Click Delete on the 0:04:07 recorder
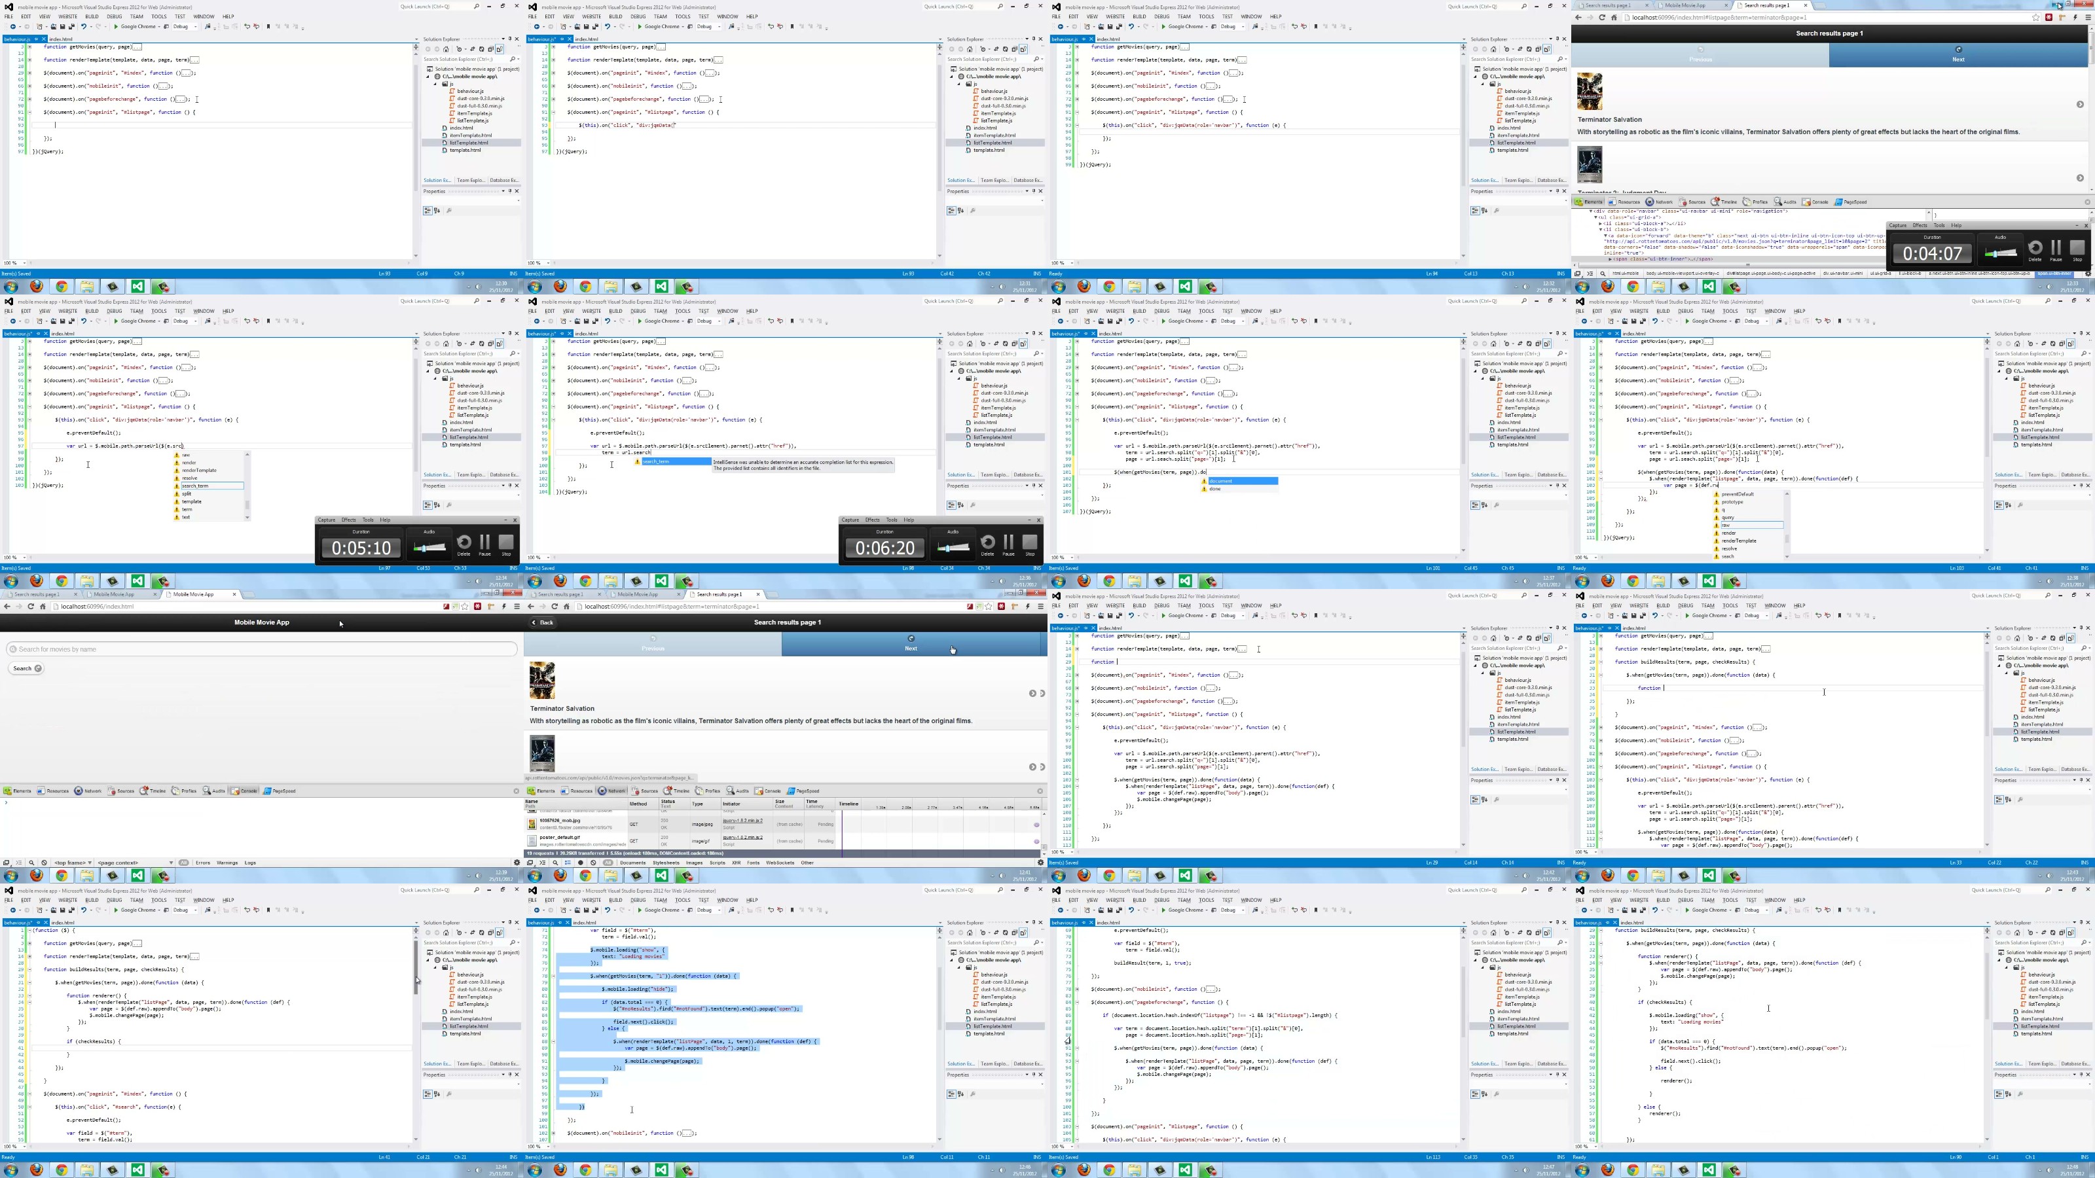This screenshot has width=2095, height=1178. coord(2035,249)
